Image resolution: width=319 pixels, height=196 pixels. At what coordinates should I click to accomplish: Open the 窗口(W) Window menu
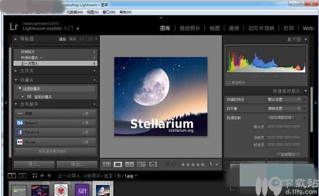109,12
